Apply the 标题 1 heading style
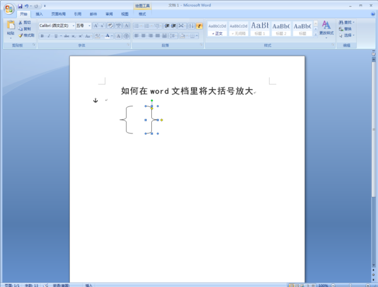Viewport: 378px width, 287px height. click(260, 28)
